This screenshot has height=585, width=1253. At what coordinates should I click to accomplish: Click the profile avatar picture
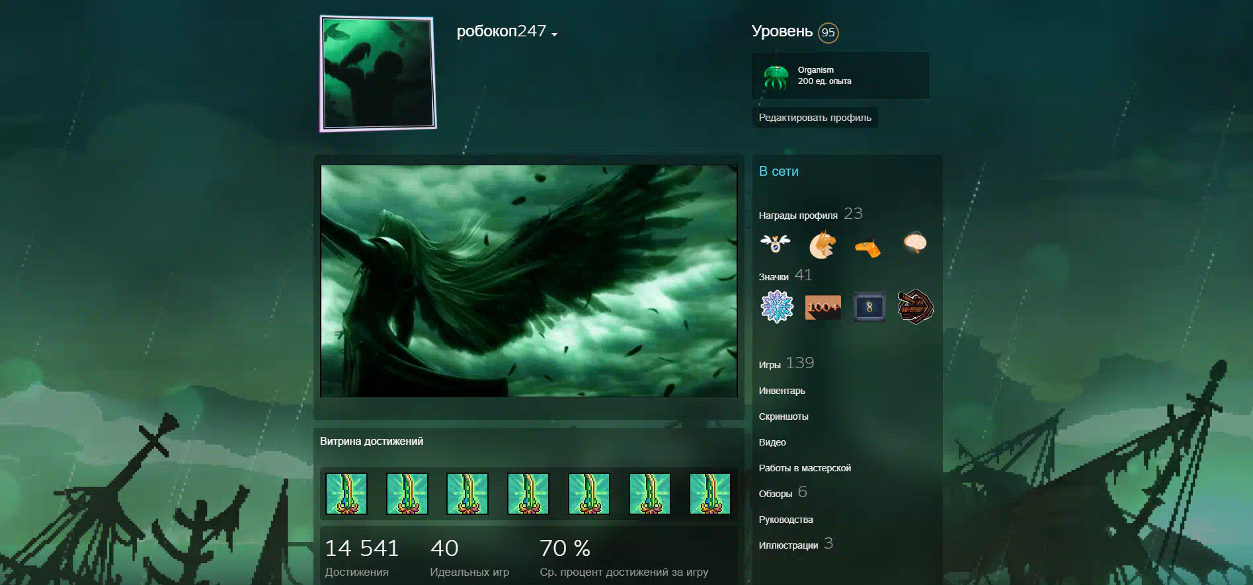pyautogui.click(x=378, y=73)
